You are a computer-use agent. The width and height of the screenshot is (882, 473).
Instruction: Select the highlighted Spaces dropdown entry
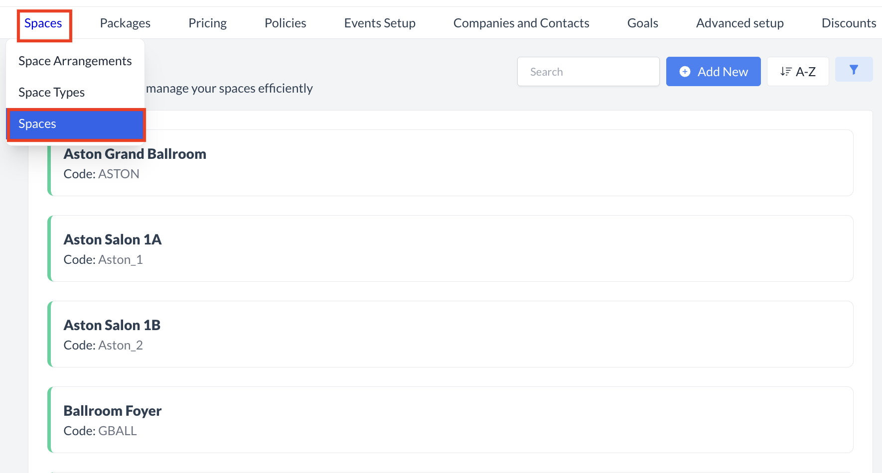coord(75,124)
